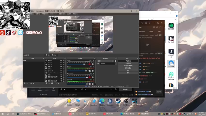Image resolution: width=206 pixels, height=116 pixels.
Task: Click 启动虚拟摄像机 virtual camera button
Action: coord(128,66)
